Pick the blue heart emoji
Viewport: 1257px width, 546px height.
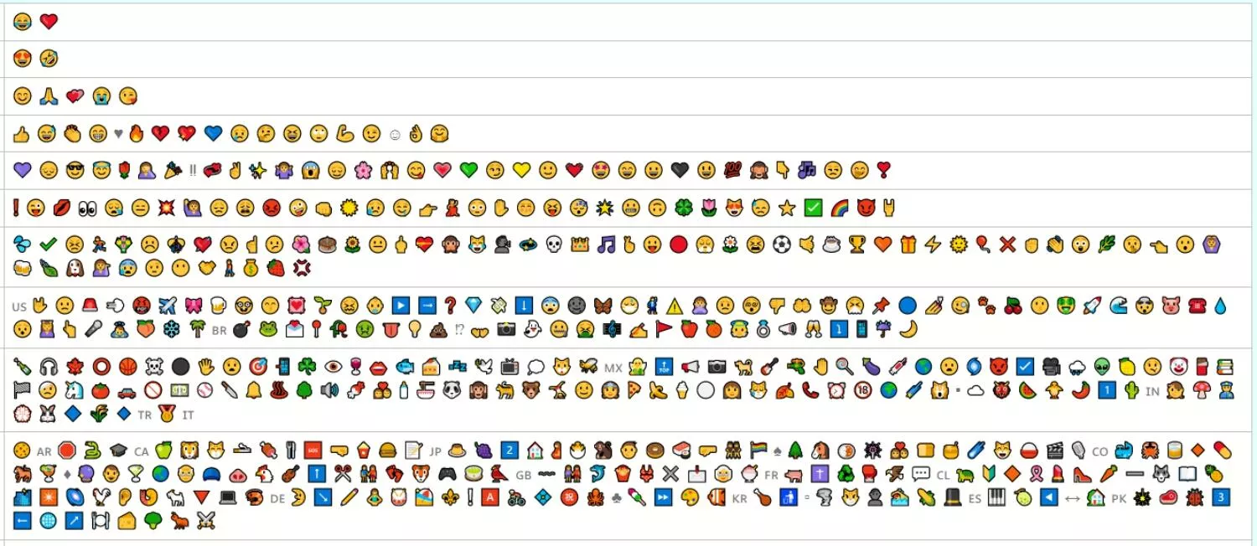pos(213,133)
